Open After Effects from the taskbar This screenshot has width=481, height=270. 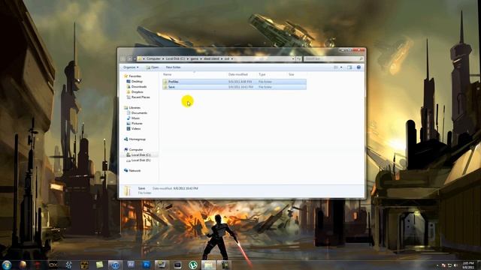coord(131,265)
